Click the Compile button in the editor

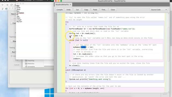point(60,10)
